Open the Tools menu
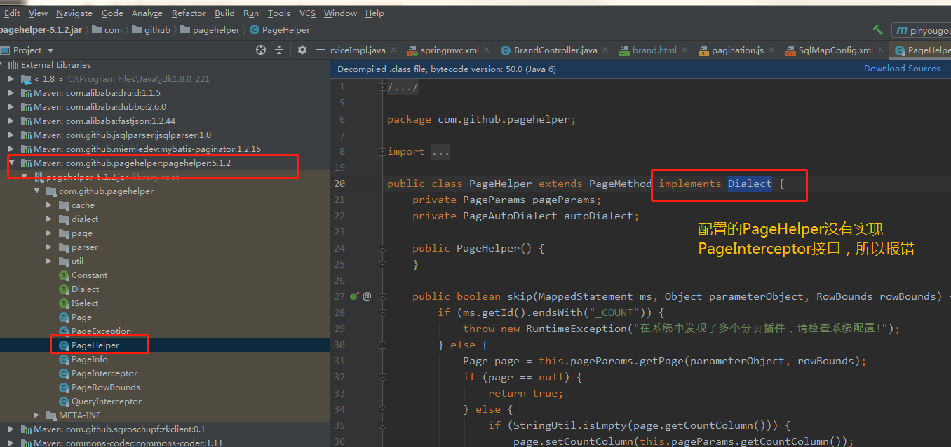951x447 pixels. click(x=278, y=13)
